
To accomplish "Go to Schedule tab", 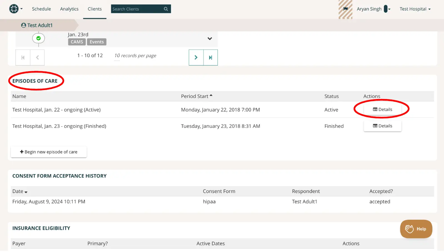I will click(41, 9).
